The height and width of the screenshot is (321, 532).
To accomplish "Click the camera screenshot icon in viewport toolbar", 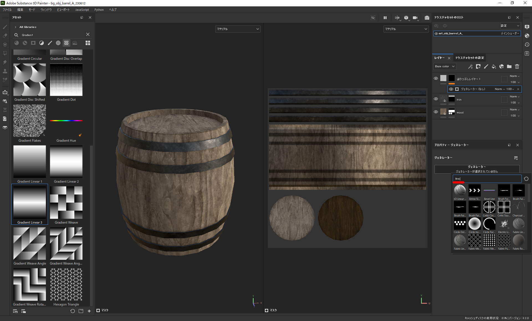I will [427, 18].
